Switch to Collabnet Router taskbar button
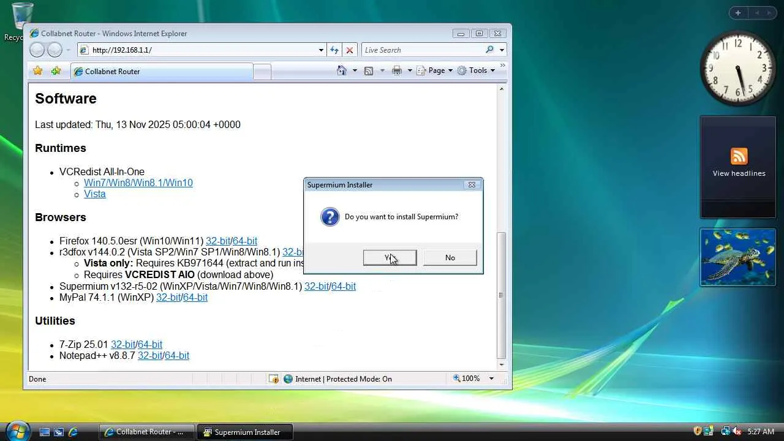The image size is (784, 441). tap(147, 432)
